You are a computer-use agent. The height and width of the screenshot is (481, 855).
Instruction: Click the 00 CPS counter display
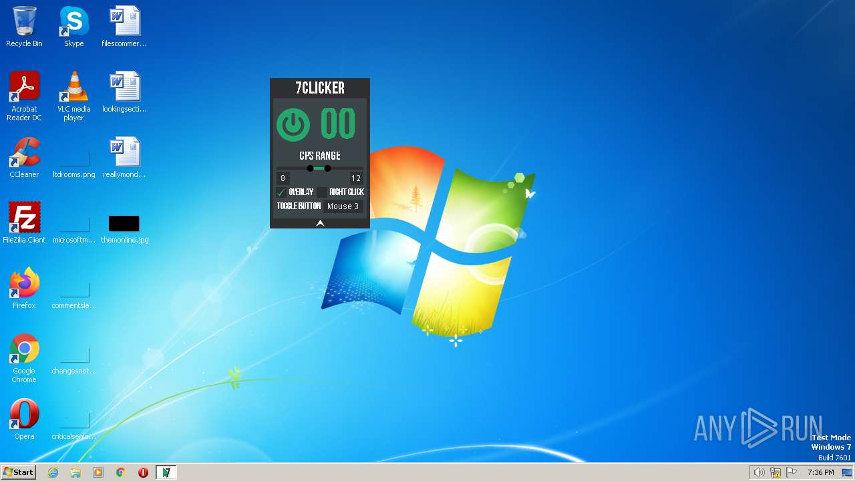point(338,124)
